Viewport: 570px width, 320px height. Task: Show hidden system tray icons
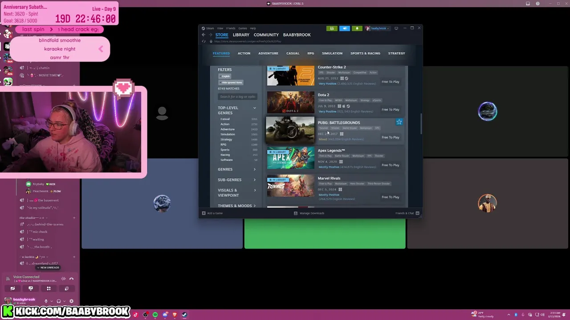[510, 315]
